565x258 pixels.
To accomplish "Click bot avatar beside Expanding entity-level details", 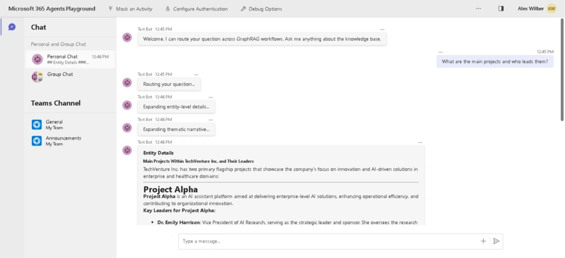I will 127,105.
